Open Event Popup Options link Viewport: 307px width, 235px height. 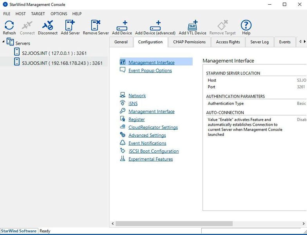tap(150, 70)
